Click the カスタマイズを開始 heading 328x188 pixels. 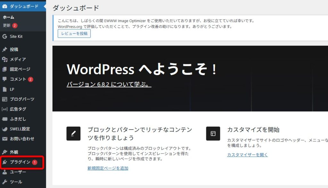253,130
